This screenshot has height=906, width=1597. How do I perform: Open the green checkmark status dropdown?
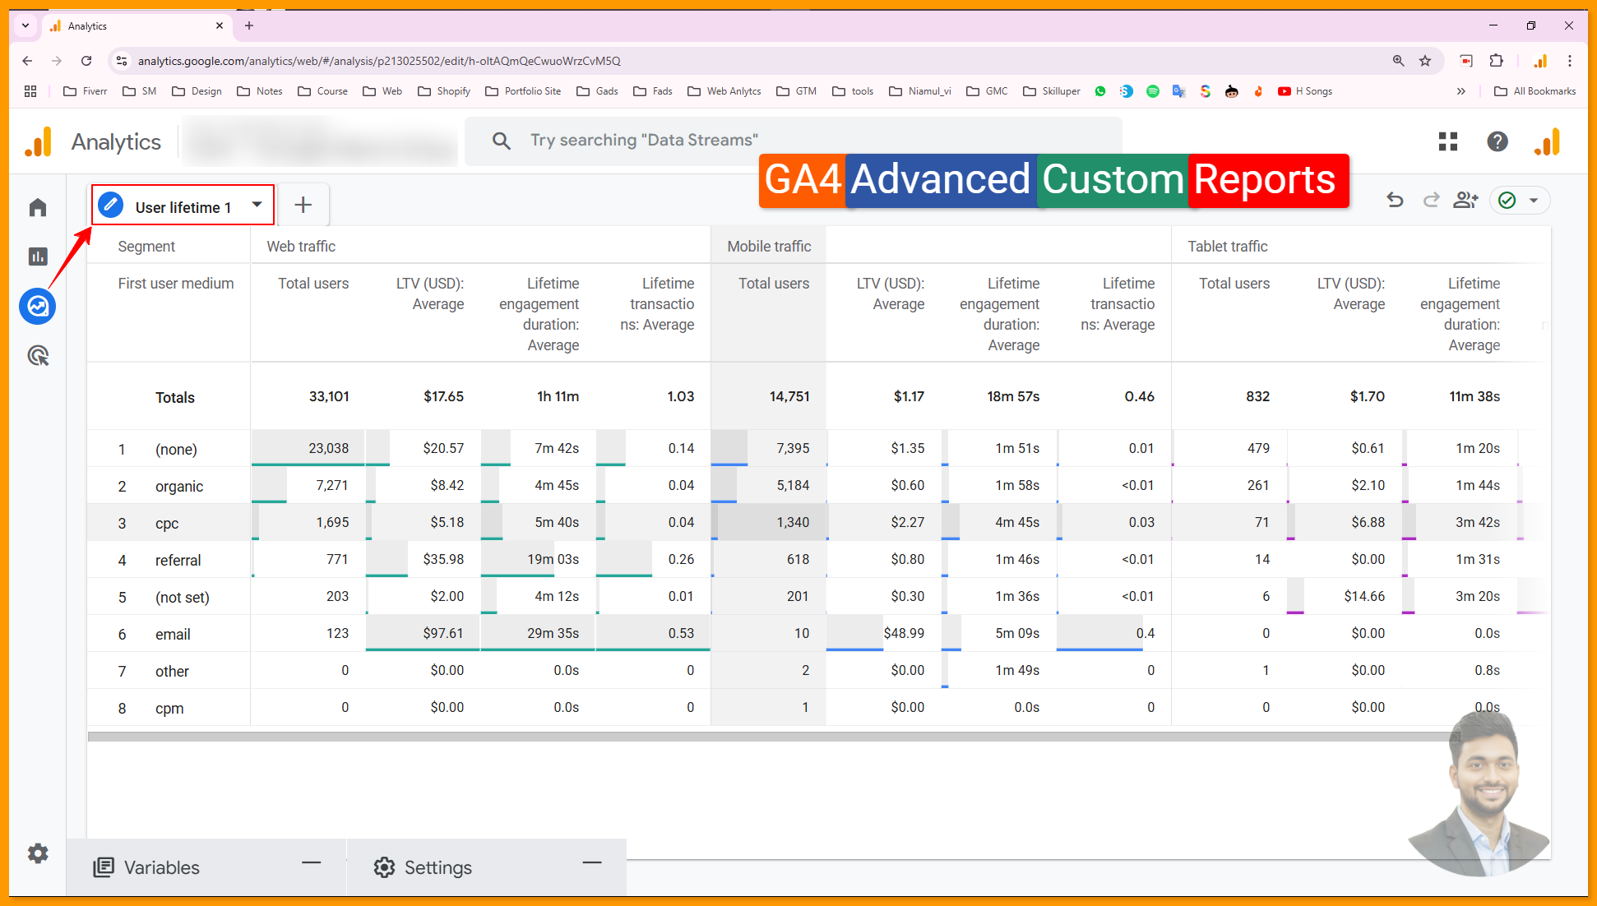pos(1519,200)
